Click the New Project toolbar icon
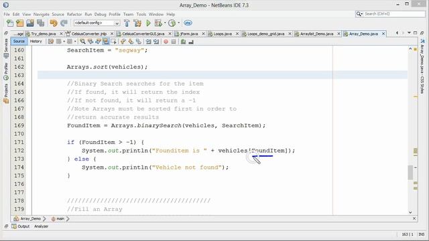Image resolution: width=429 pixels, height=241 pixels. point(20,23)
